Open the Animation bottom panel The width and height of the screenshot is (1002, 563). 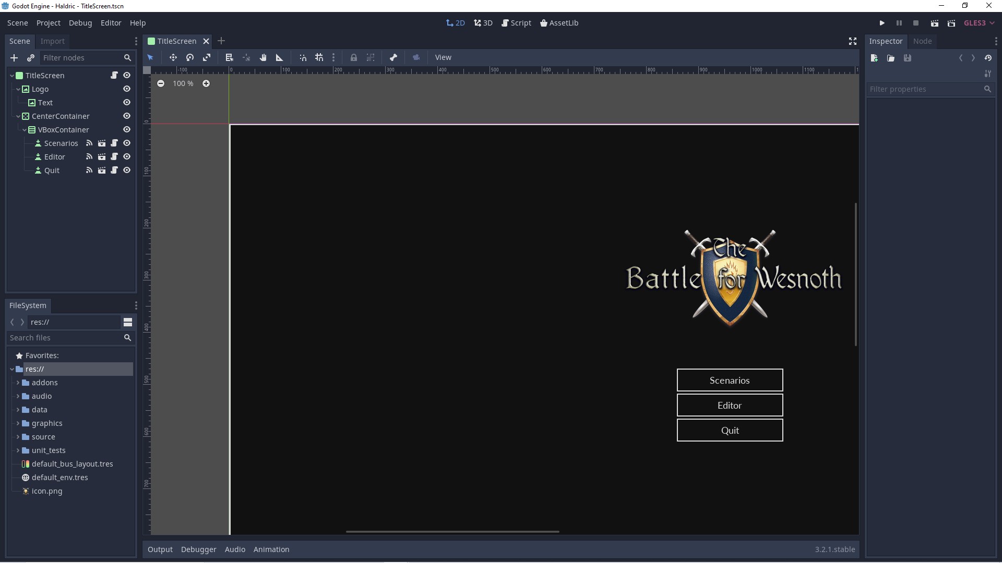click(x=271, y=549)
